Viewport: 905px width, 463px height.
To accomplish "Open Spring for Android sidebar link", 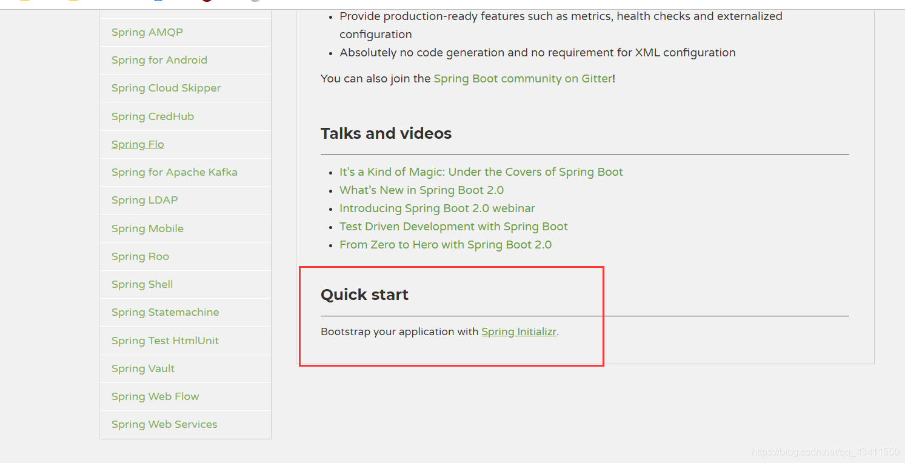I will 159,60.
